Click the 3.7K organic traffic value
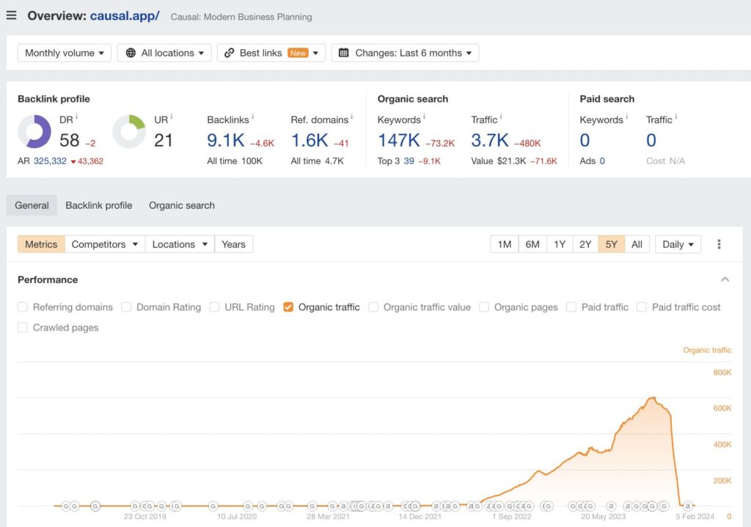This screenshot has width=751, height=527. click(489, 140)
